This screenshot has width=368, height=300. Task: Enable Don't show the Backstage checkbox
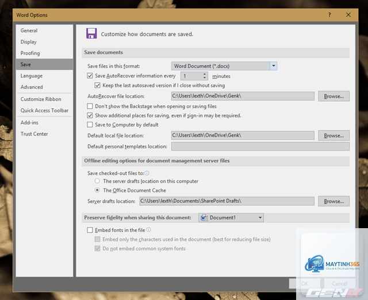tap(90, 106)
